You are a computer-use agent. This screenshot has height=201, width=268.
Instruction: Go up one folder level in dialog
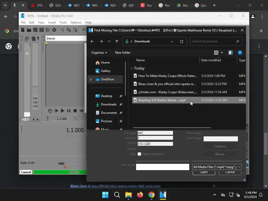pos(117,41)
